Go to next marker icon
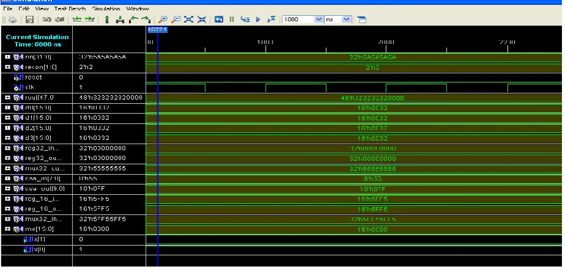The height and width of the screenshot is (270, 565). click(146, 20)
